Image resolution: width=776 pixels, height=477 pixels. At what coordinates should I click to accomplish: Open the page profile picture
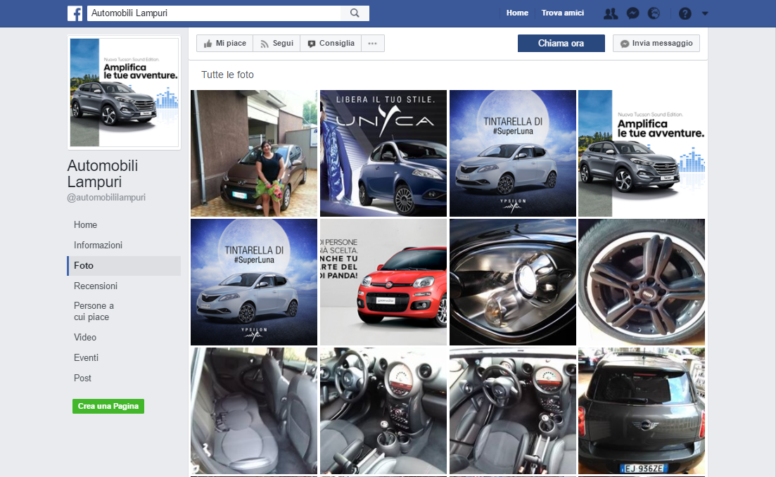[x=125, y=93]
